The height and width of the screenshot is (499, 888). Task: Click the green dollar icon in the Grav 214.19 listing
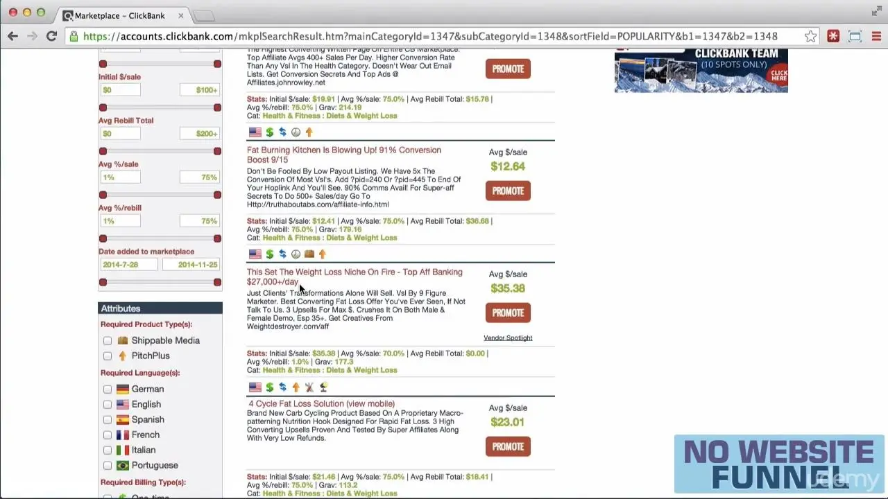(269, 132)
